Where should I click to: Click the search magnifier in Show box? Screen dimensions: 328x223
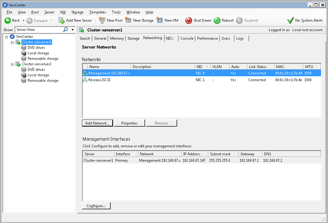tap(66, 30)
